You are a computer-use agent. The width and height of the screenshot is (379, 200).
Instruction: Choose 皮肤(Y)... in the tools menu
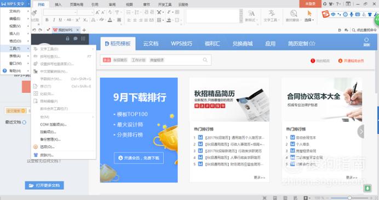[64, 155]
